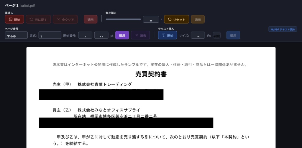Apply the redaction with the red 適用 button
Screen dimensions: 302x148
pos(91,19)
